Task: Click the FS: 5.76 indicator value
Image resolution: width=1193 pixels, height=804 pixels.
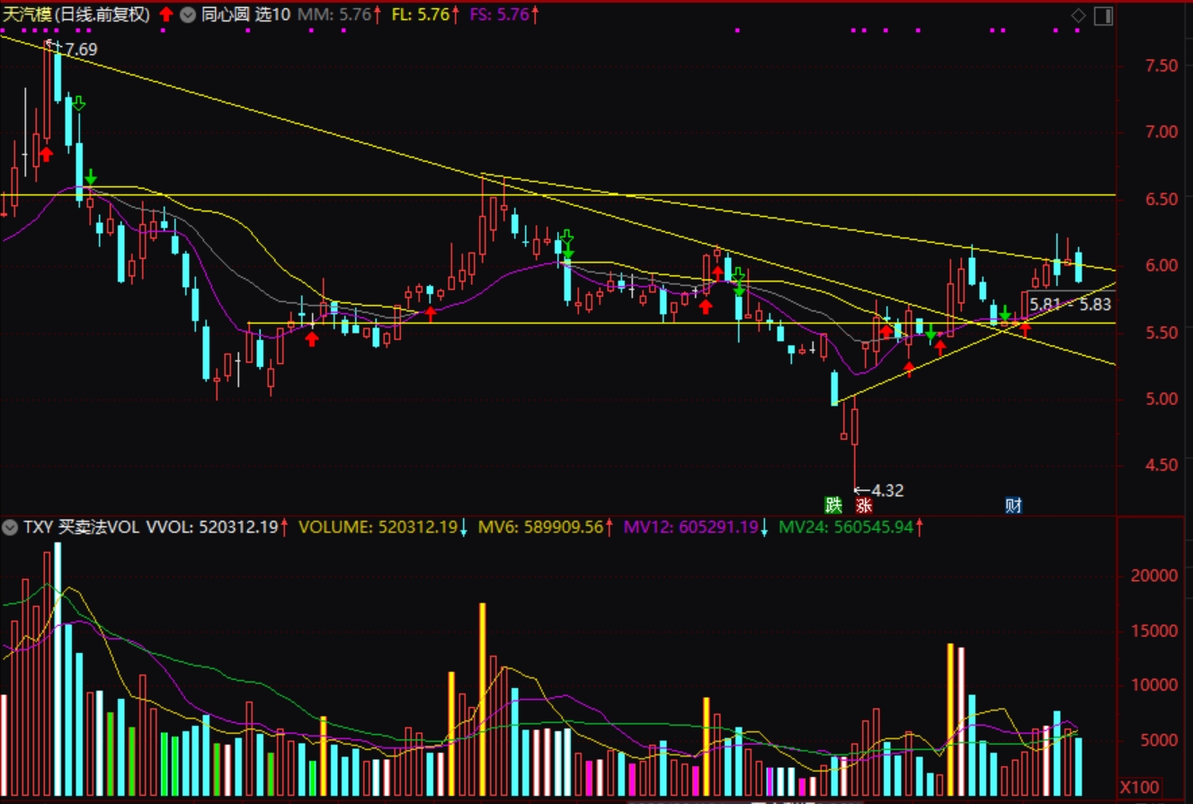Action: [500, 14]
